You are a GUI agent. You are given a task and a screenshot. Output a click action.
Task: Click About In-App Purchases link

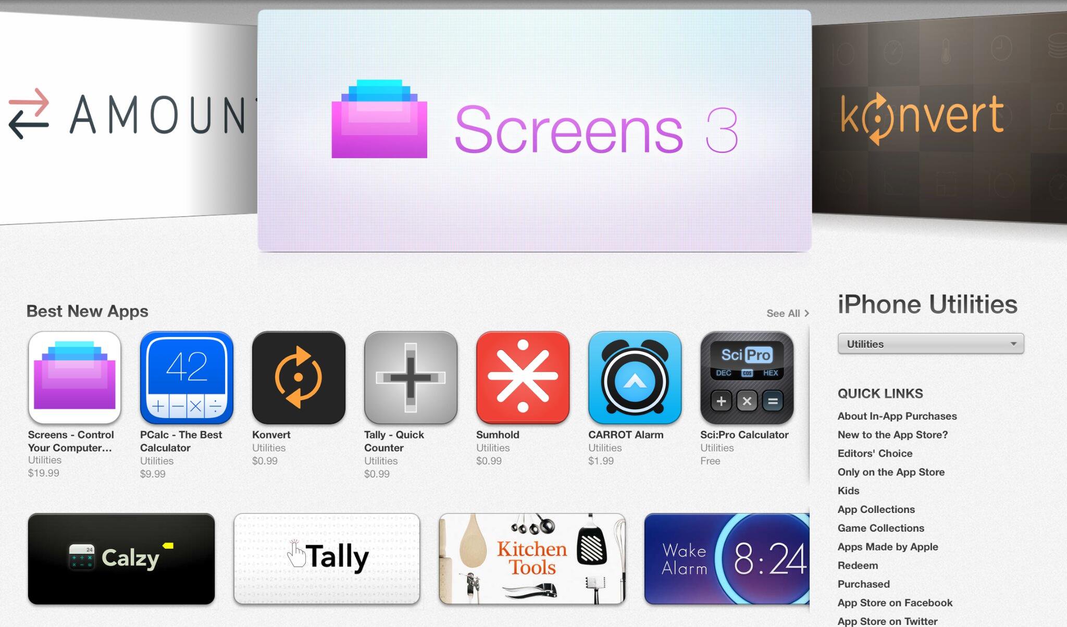pyautogui.click(x=897, y=417)
